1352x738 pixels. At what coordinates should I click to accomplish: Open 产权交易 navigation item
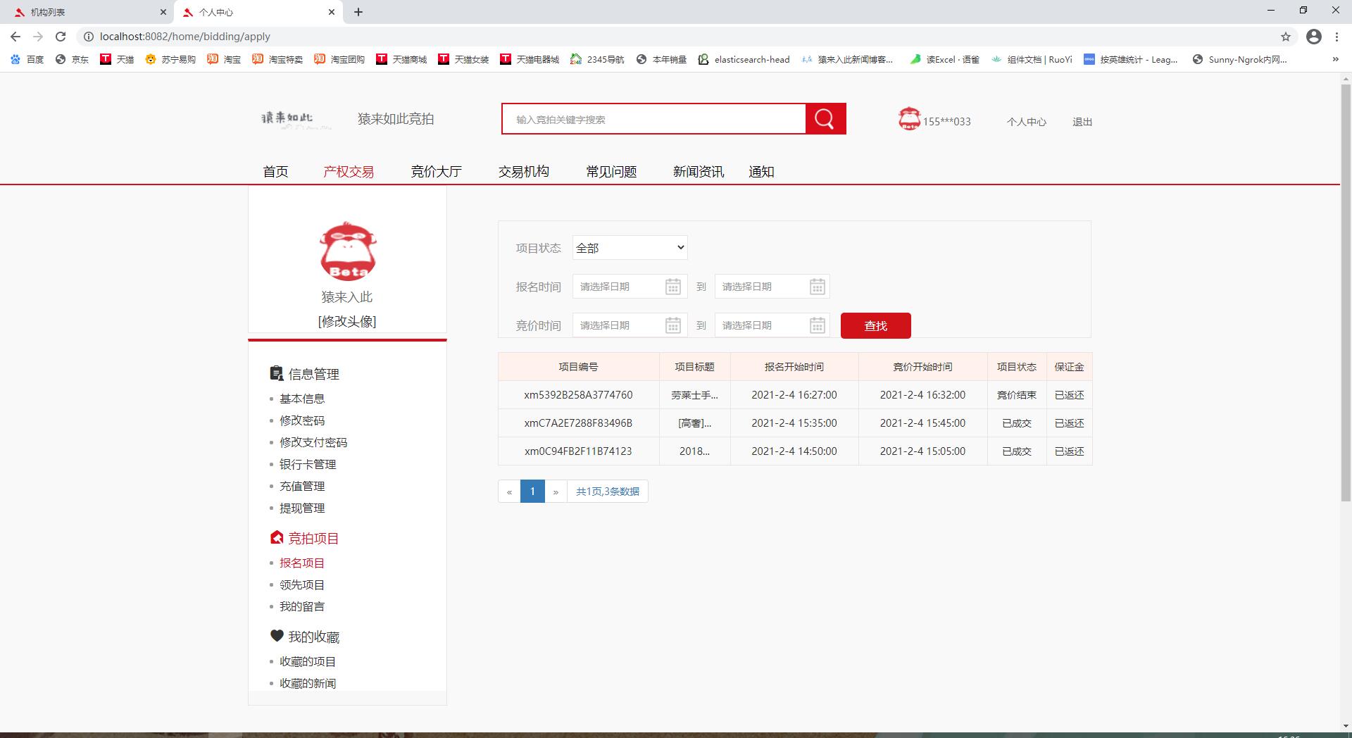coord(349,172)
